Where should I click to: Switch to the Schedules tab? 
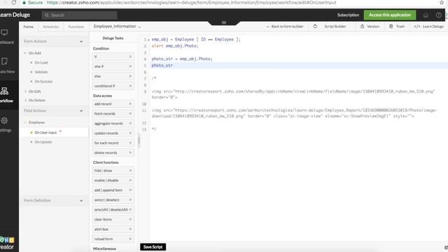[51, 27]
